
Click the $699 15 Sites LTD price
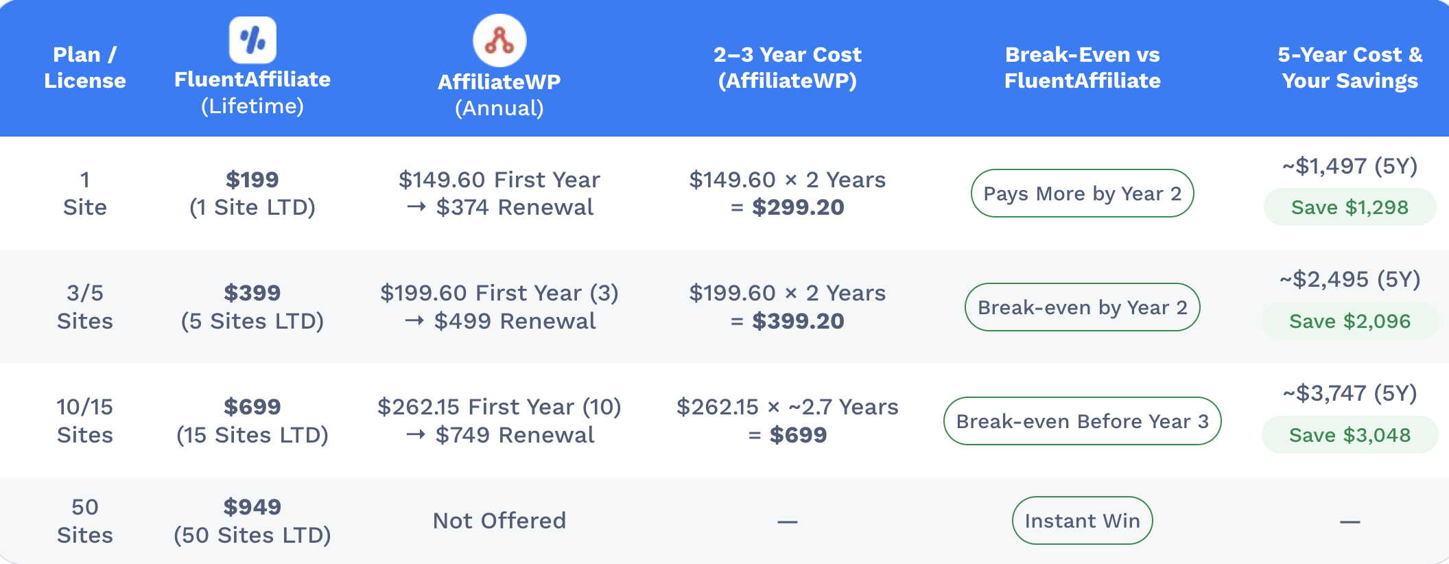click(252, 421)
